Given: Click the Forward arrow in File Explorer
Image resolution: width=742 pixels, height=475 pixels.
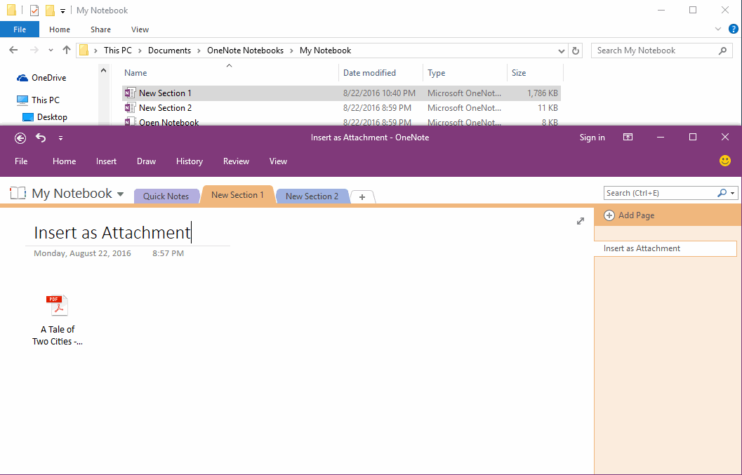Looking at the screenshot, I should pos(34,50).
